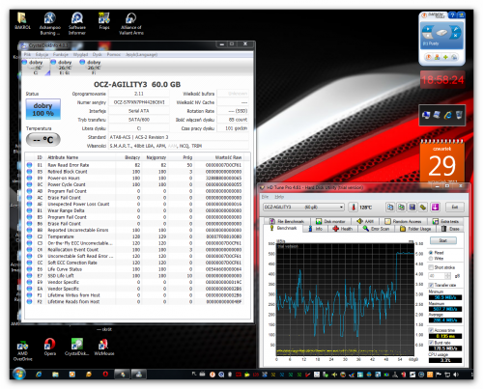The width and height of the screenshot is (483, 389).
Task: Click HD Tune copy text to clipboard icon
Action: pos(390,207)
